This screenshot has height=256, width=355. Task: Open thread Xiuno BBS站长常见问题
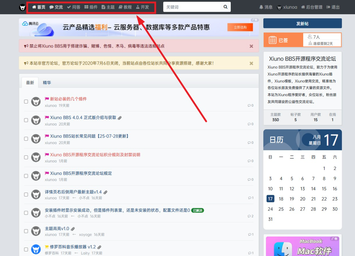(90, 136)
